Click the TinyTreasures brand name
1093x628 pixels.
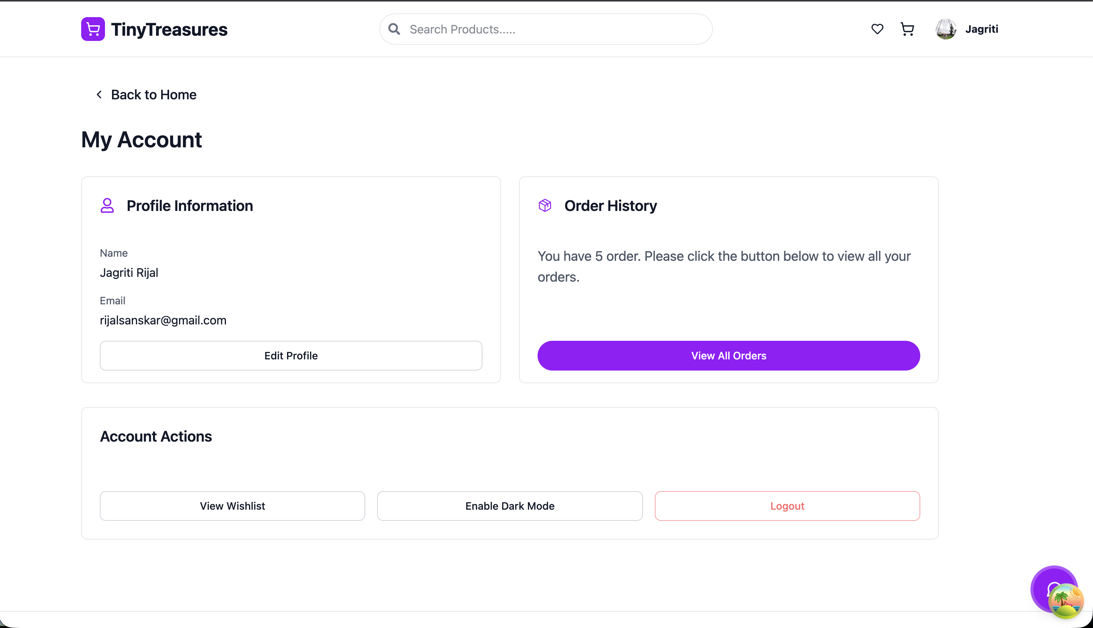[x=169, y=29]
